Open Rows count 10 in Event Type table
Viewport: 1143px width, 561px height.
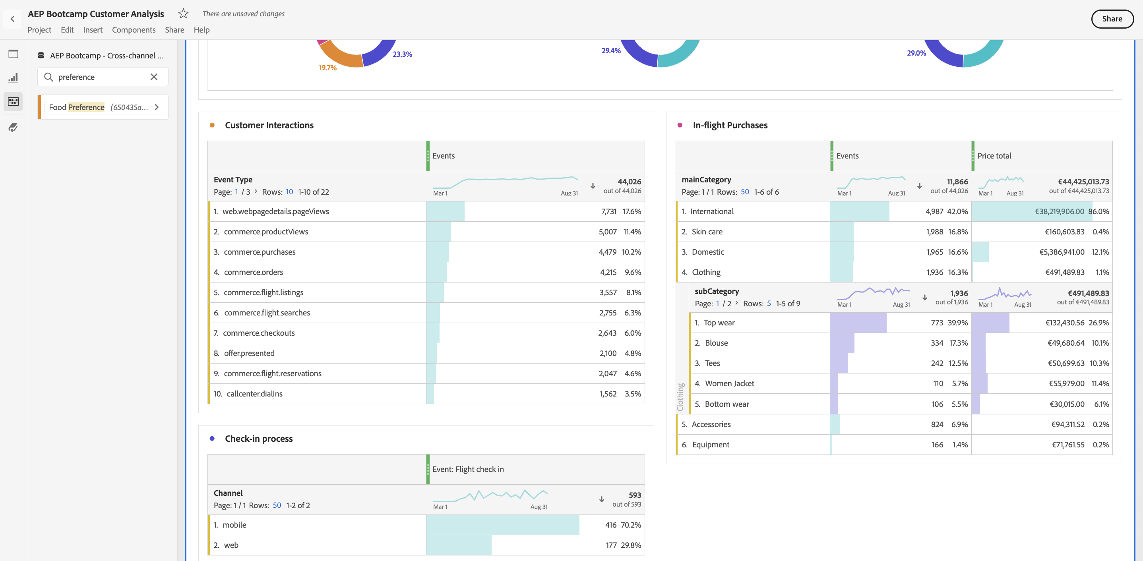[x=289, y=192]
